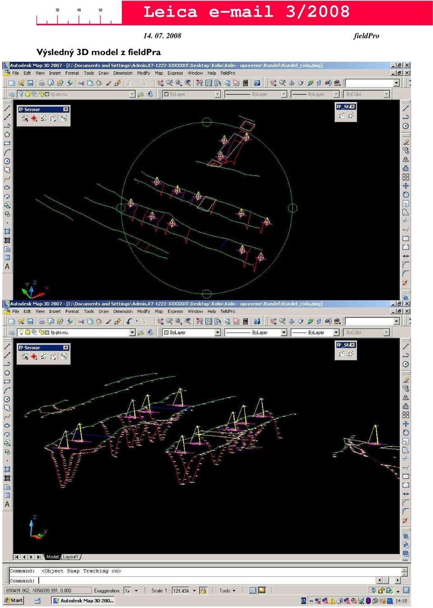The height and width of the screenshot is (608, 433).
Task: Click red target icon in lower fP Sensor palette
Action: click(34, 357)
